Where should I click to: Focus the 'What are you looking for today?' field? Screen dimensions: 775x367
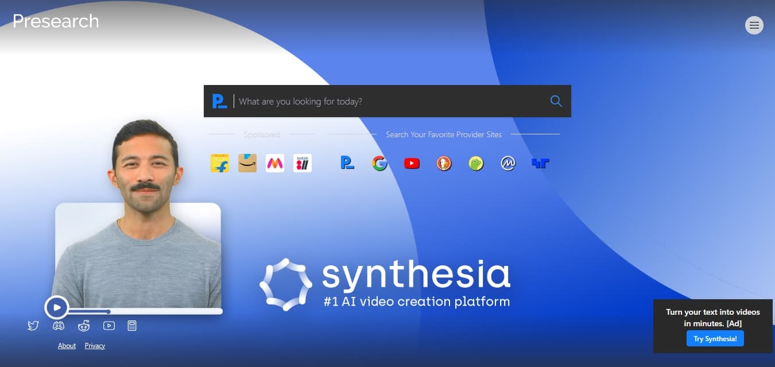point(390,102)
